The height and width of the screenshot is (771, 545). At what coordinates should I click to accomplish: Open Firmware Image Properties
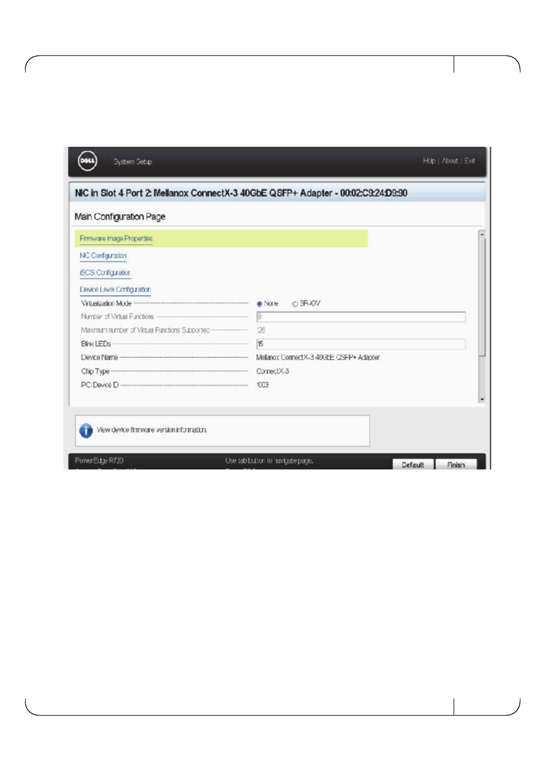(x=116, y=239)
